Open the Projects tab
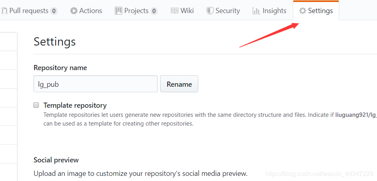The image size is (377, 181). [136, 11]
